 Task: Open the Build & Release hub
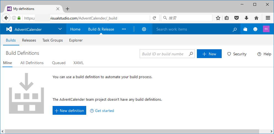tap(101, 29)
